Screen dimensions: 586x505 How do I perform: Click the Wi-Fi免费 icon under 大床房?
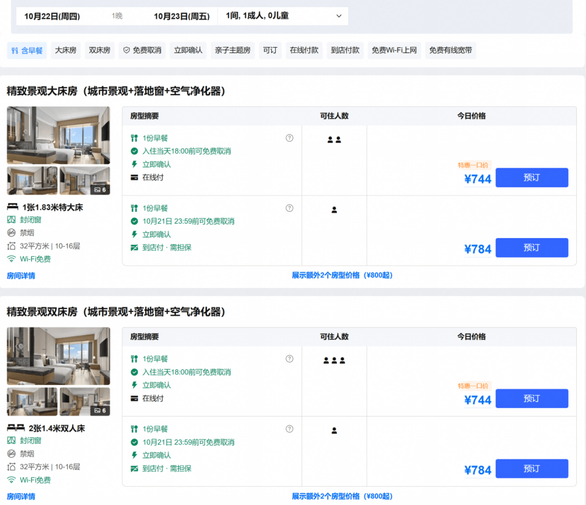pyautogui.click(x=11, y=259)
